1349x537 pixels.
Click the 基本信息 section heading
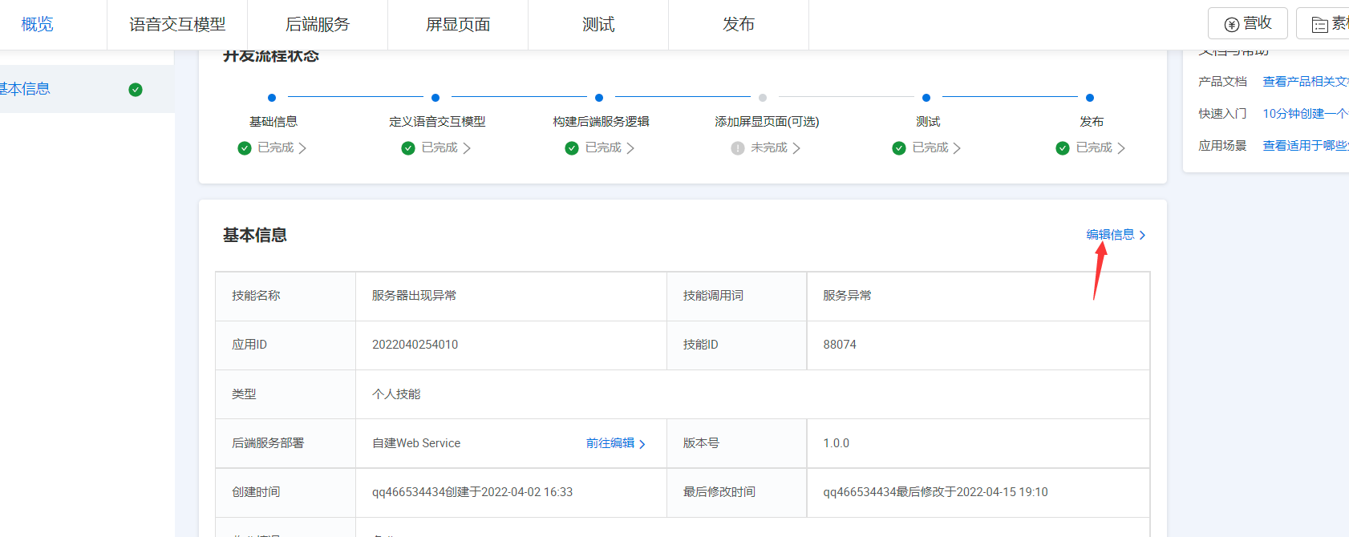pyautogui.click(x=255, y=235)
